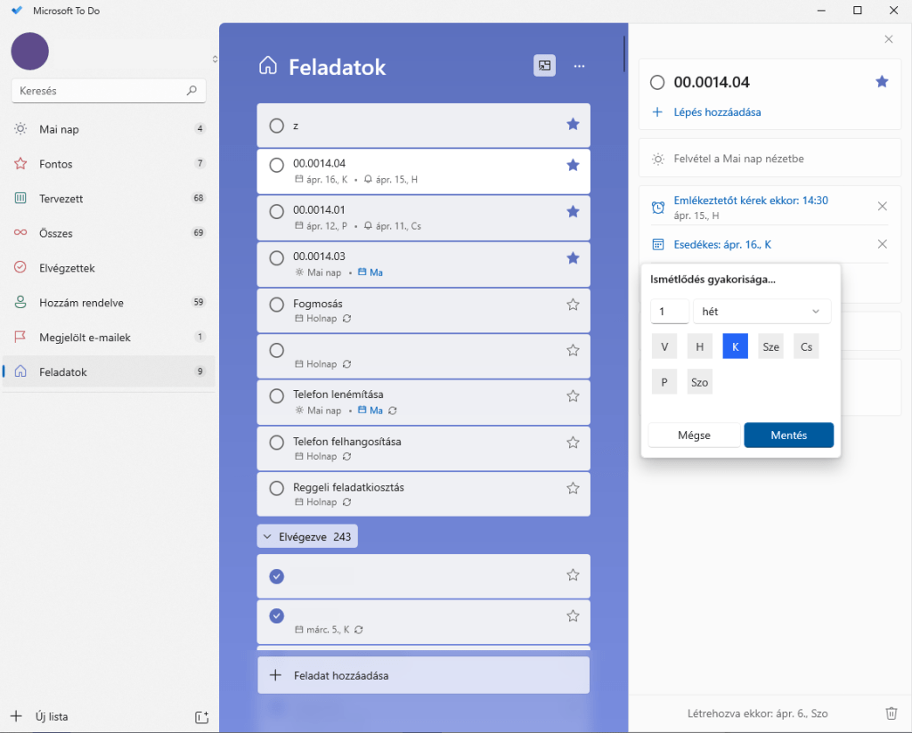
Task: Toggle the Sze weekday in the repeat picker
Action: point(770,346)
